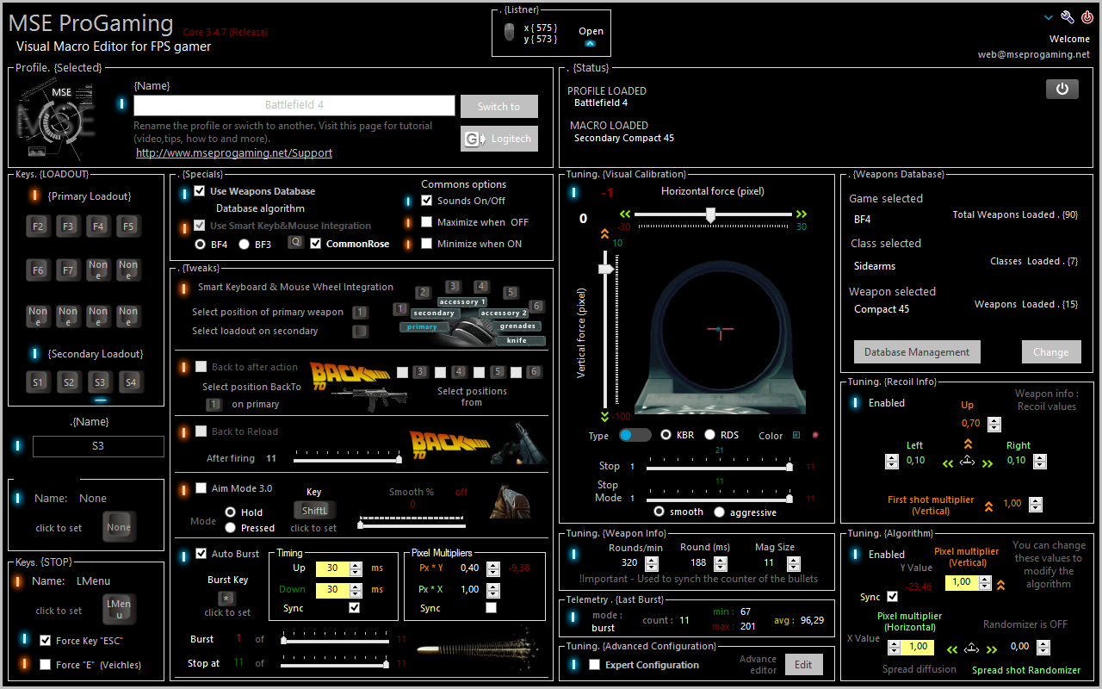The height and width of the screenshot is (689, 1102).
Task: Select the F6 primary loadout key
Action: click(x=38, y=270)
